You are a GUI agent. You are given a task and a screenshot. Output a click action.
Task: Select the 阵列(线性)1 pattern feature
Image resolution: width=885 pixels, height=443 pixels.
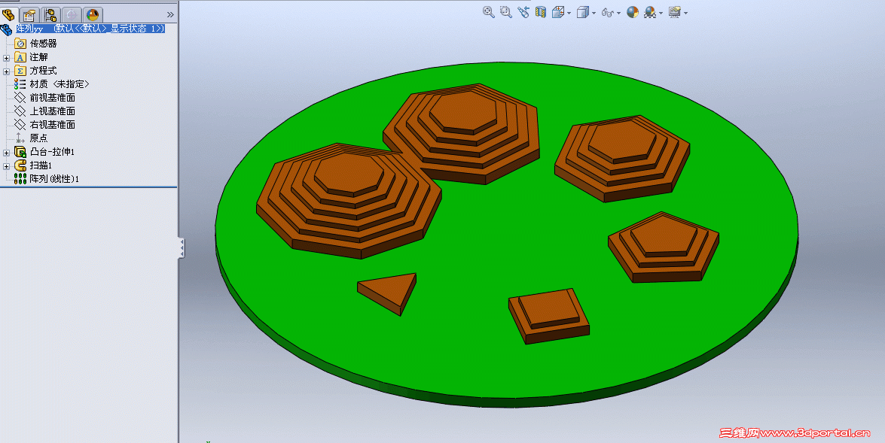(x=55, y=179)
